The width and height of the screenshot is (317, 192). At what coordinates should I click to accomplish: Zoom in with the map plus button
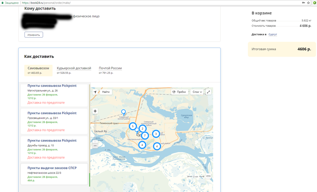coord(95,111)
